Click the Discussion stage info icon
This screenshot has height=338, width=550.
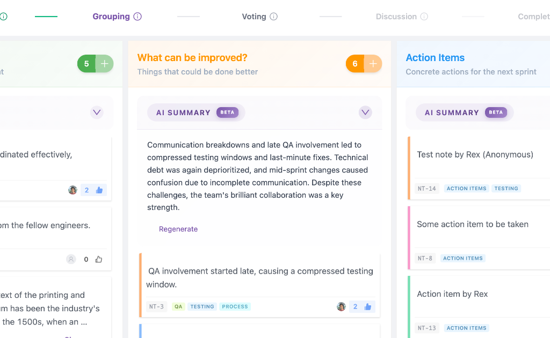424,17
